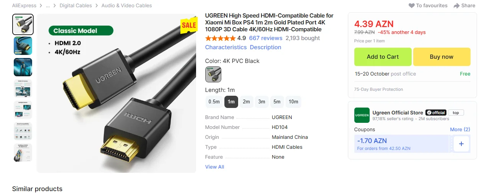Click the five-star rating icons

(220, 38)
